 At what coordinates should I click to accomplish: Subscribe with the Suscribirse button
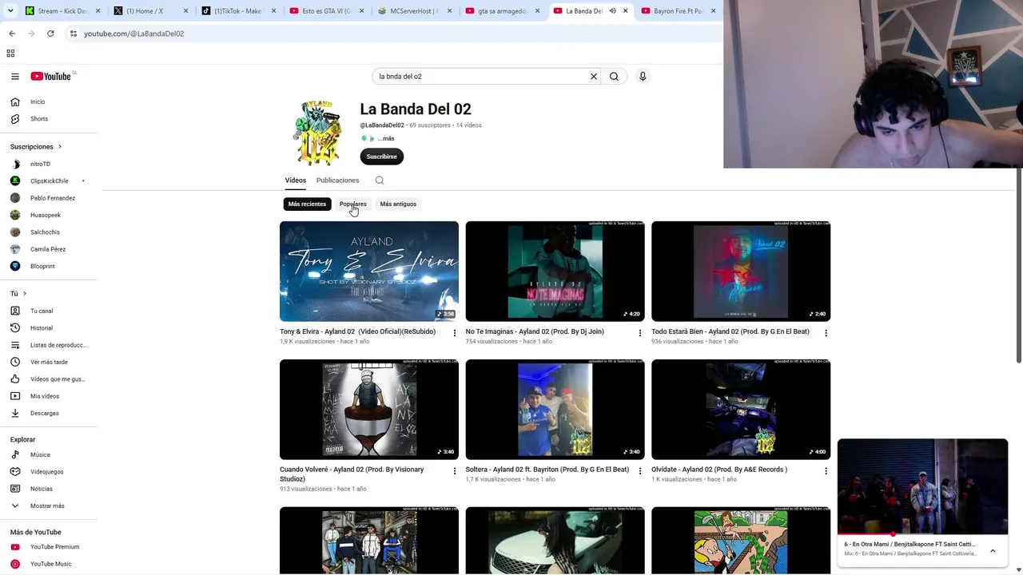click(x=382, y=157)
